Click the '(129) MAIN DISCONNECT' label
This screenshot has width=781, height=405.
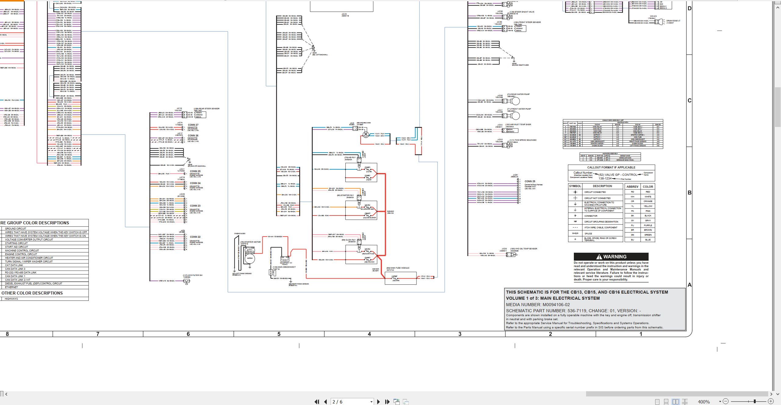coord(284,267)
